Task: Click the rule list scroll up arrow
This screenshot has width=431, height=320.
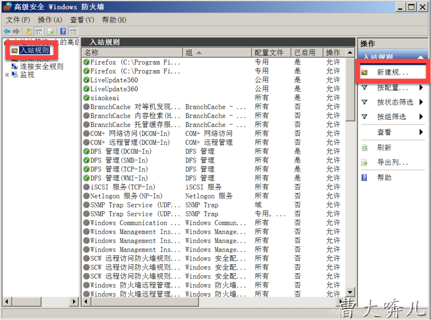Action: tap(350, 53)
